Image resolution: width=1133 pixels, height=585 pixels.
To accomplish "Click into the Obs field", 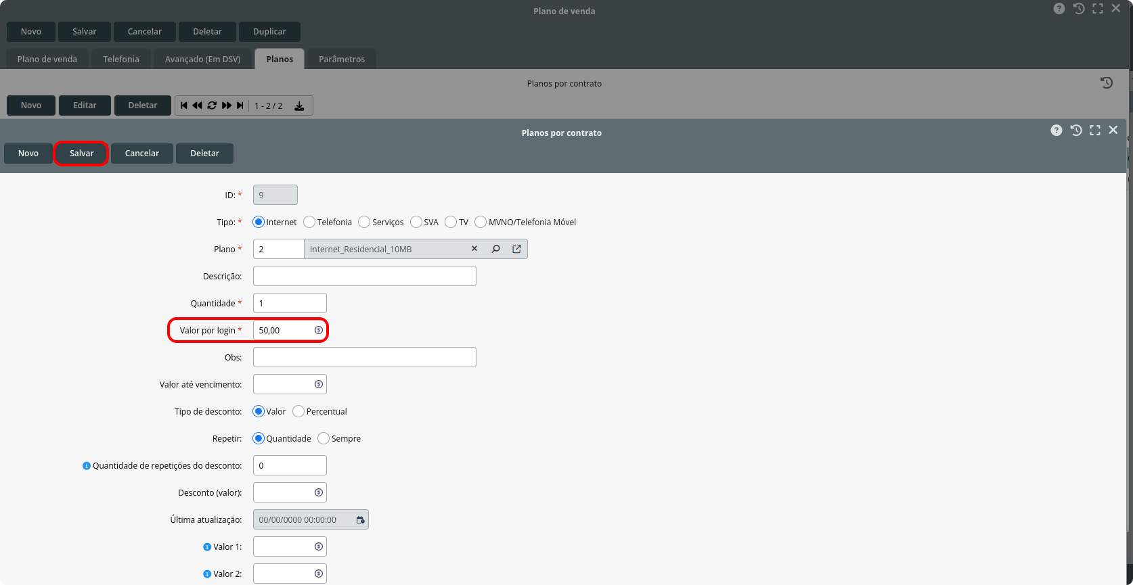I will click(x=365, y=357).
